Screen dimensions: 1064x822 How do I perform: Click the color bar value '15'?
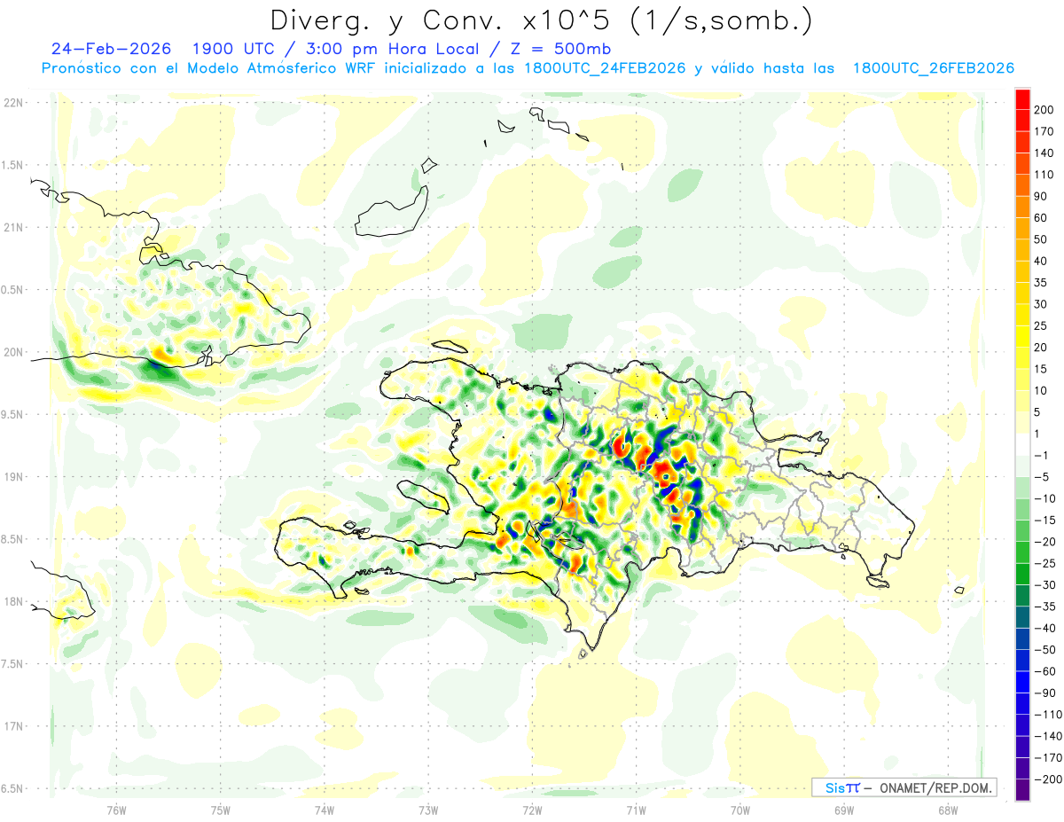click(x=1042, y=370)
